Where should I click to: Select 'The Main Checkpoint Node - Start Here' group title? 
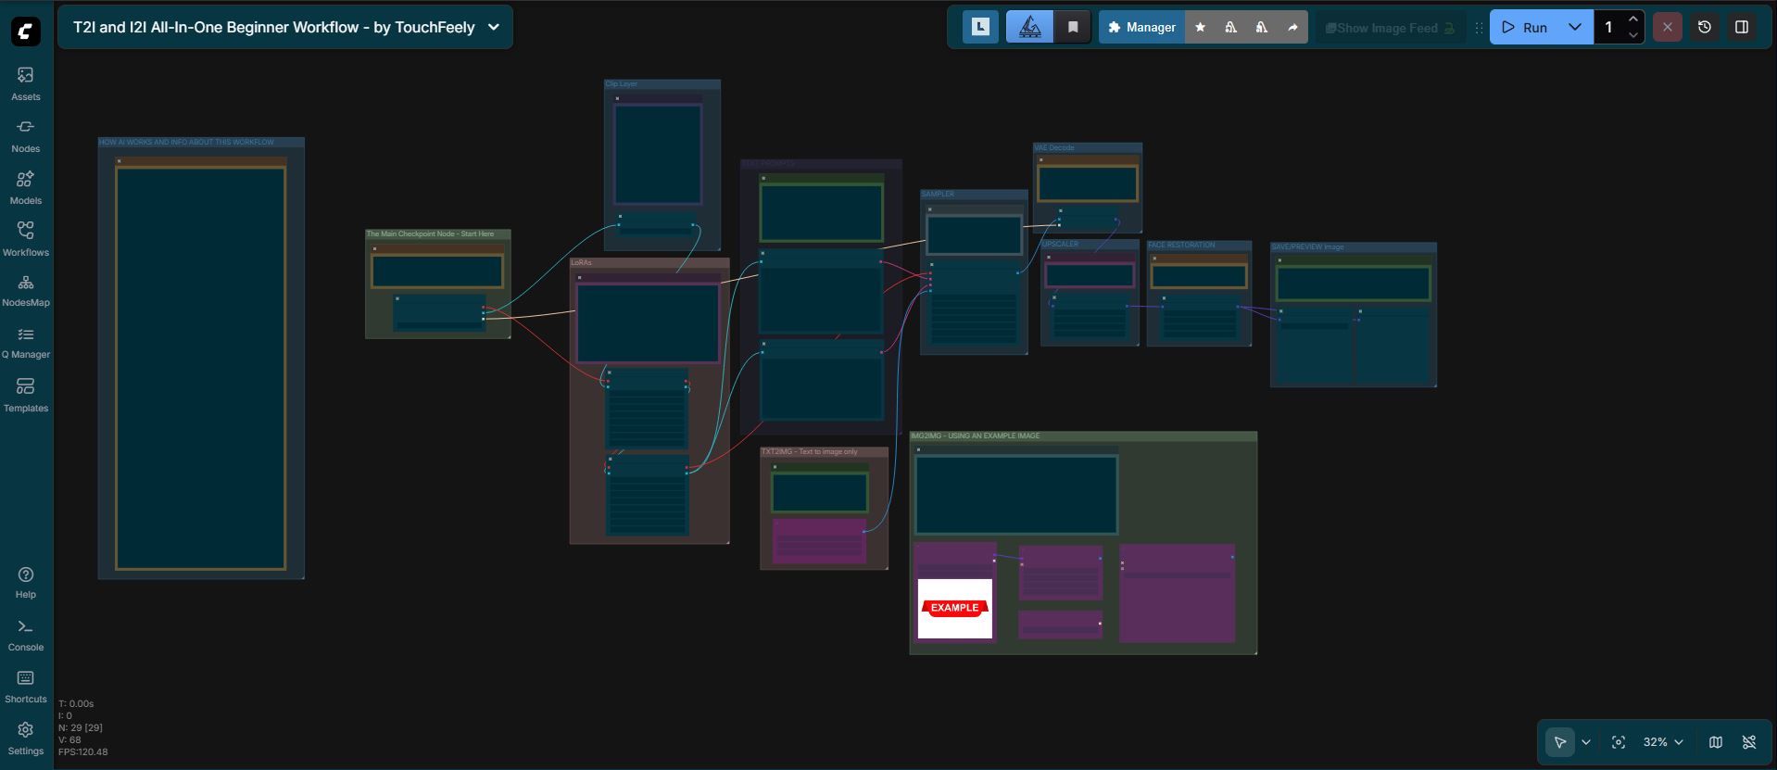coord(430,234)
